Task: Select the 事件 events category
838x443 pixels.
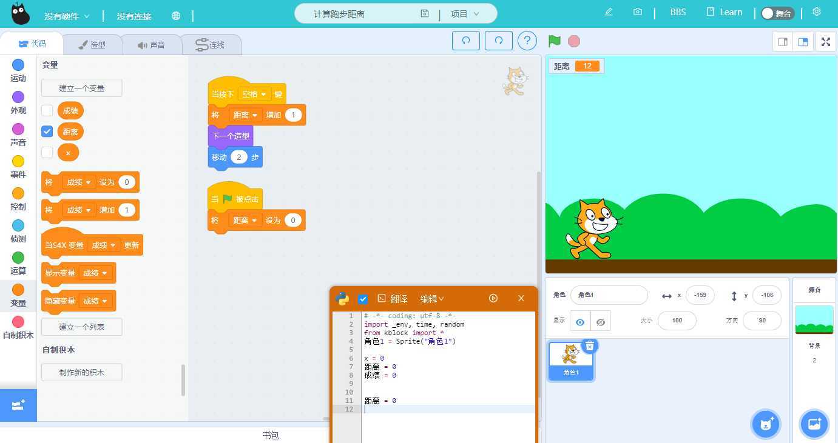Action: [x=18, y=167]
